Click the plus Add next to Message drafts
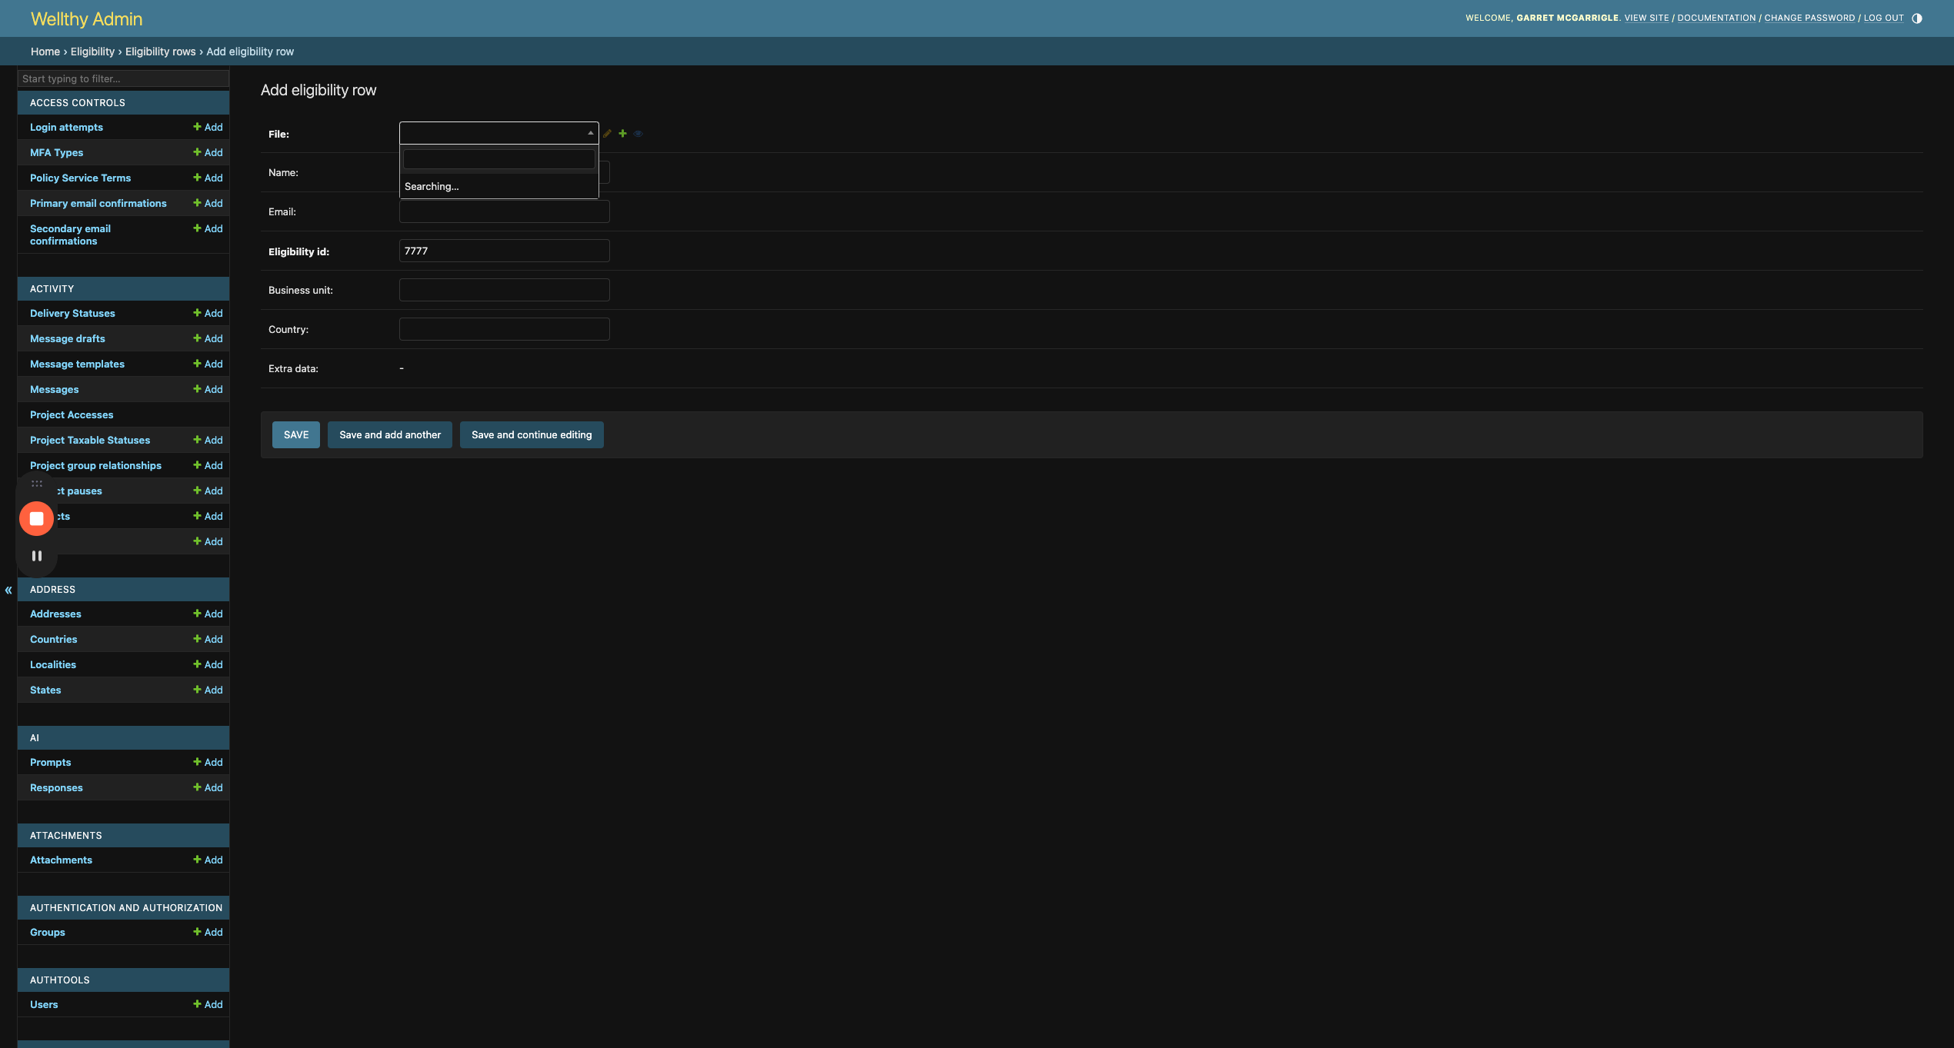The width and height of the screenshot is (1954, 1048). [x=208, y=339]
